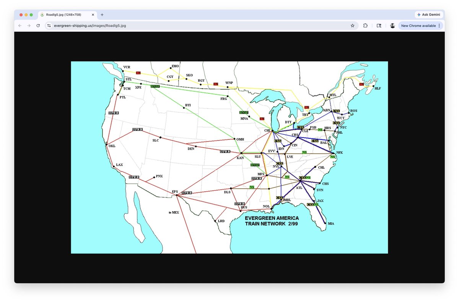
Task: Click the CHS station label
Action: pos(325,184)
